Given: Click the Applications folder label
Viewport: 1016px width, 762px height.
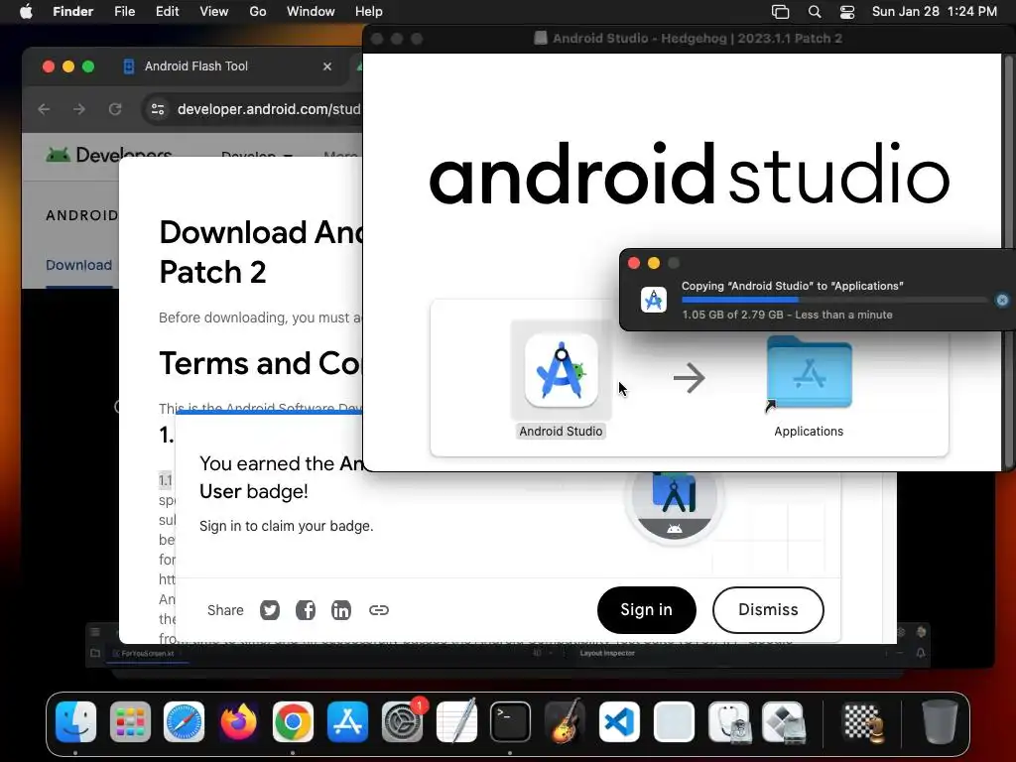Looking at the screenshot, I should click(809, 431).
